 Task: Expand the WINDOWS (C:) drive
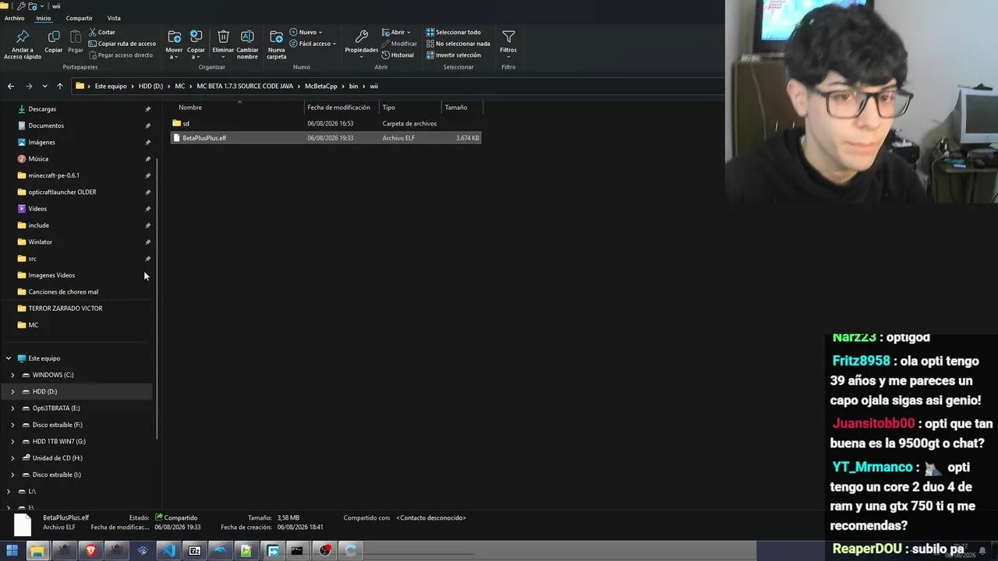pos(12,375)
